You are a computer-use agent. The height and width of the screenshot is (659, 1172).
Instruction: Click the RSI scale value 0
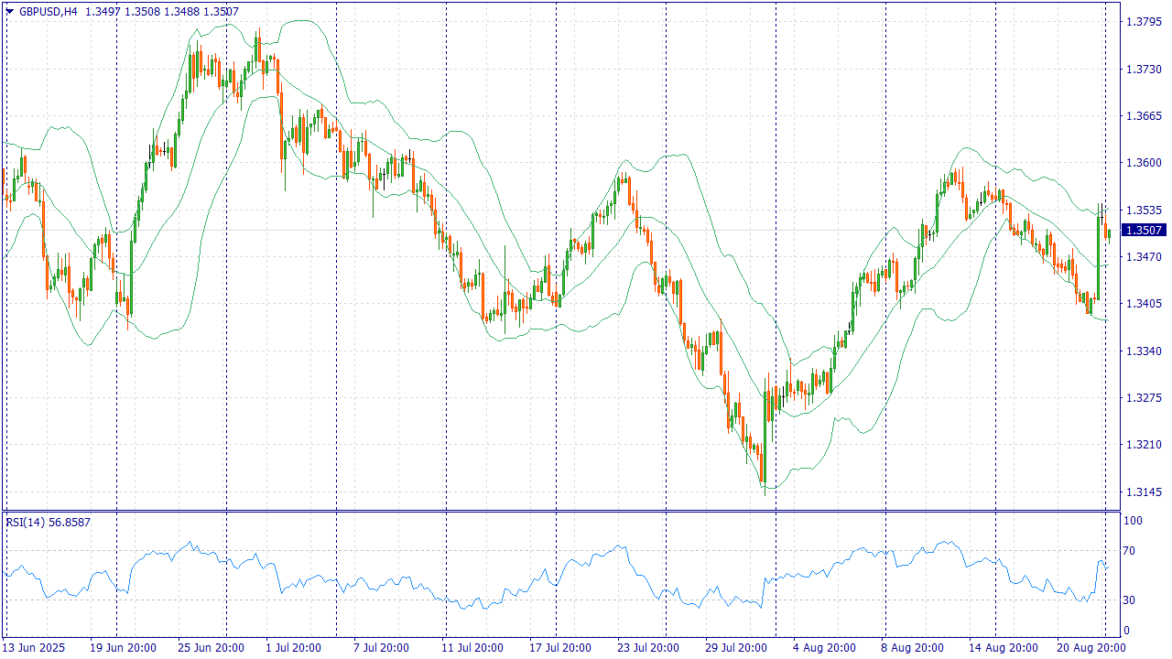1128,631
